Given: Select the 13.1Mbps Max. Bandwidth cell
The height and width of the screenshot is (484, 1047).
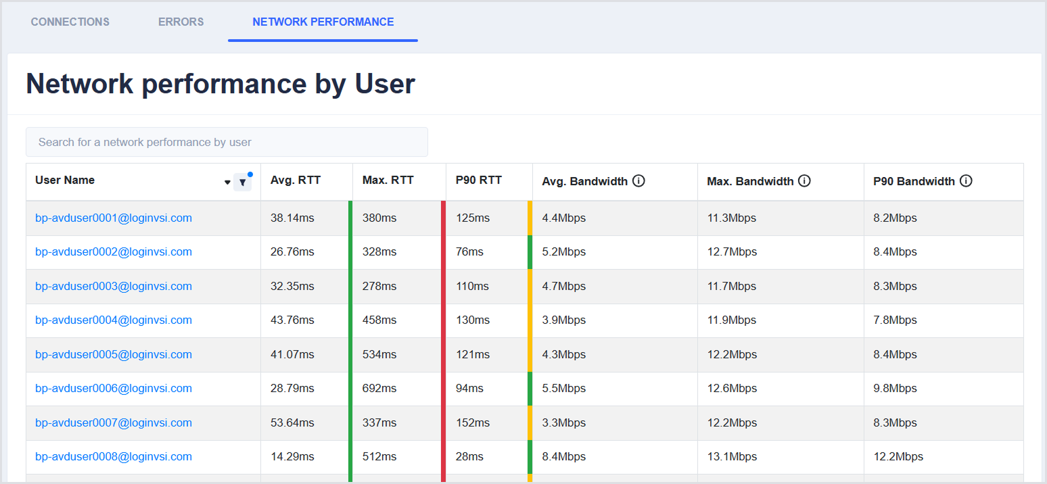Looking at the screenshot, I should coord(781,456).
